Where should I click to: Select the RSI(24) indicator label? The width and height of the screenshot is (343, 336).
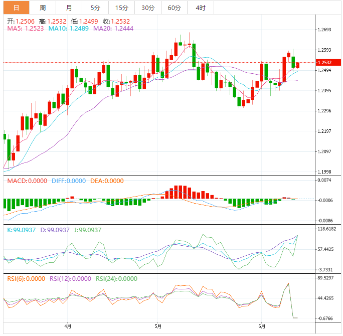coord(116,279)
